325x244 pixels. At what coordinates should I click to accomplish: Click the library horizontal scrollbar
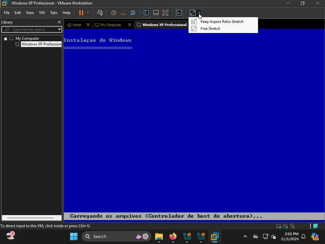[x=31, y=218]
